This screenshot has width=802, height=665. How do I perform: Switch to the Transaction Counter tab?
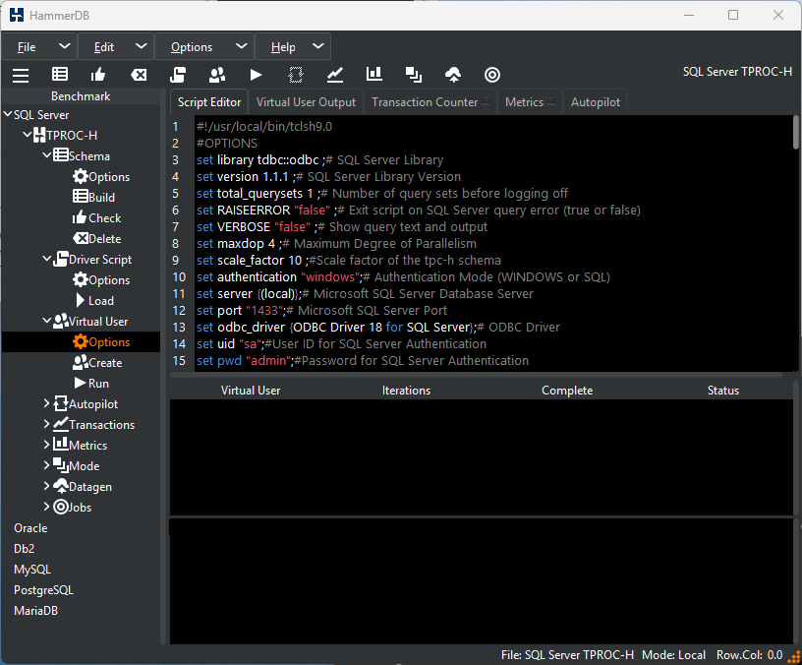point(430,102)
